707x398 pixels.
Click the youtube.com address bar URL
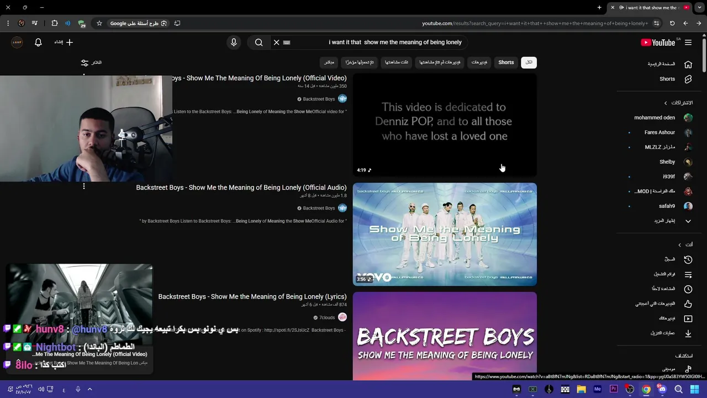[x=535, y=23]
